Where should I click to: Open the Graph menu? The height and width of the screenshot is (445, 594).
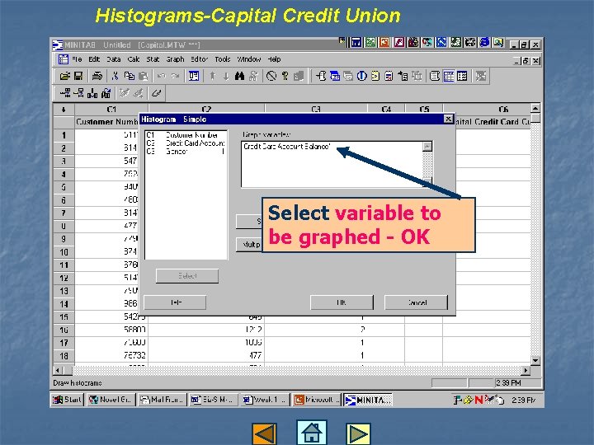[175, 59]
